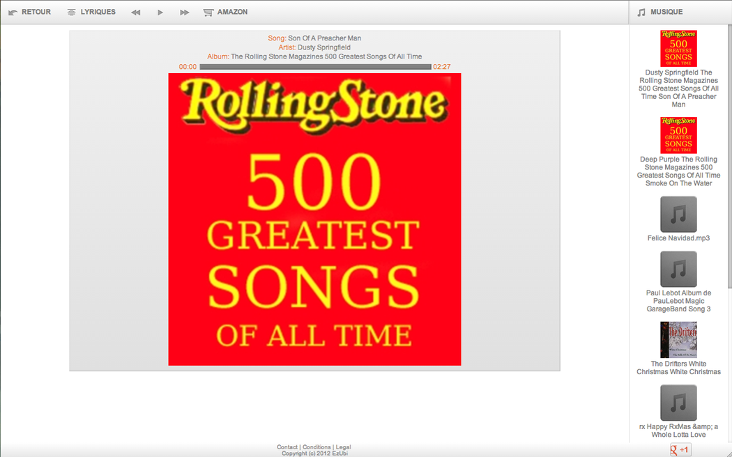Open the Contact link in footer
The height and width of the screenshot is (457, 732).
[x=287, y=447]
